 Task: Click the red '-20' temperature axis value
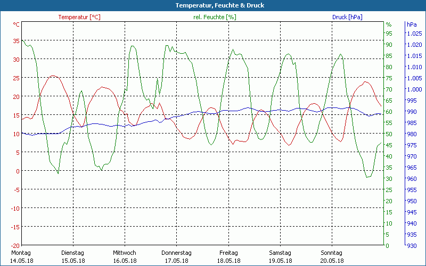coord(15,246)
